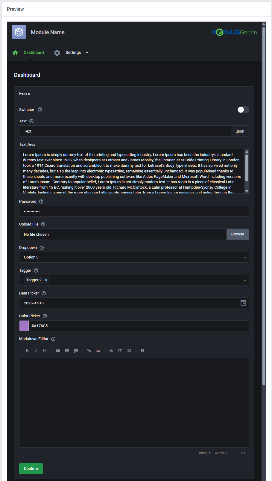Remove the Tagger 2 tag
Screen dimensions: 272x481
pos(46,280)
